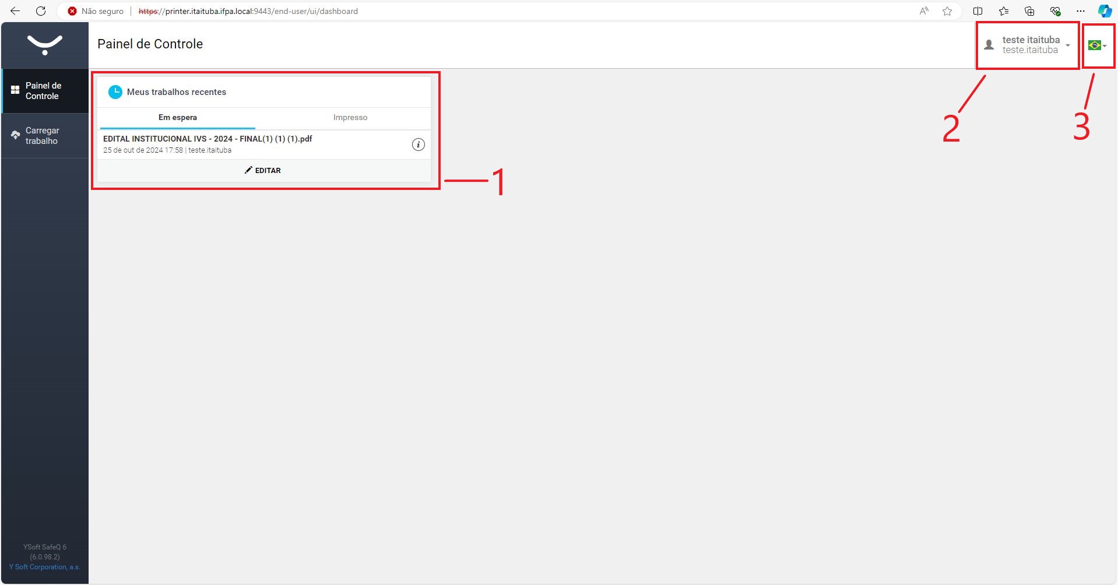
Task: Switch to the Em espera tab
Action: click(178, 118)
